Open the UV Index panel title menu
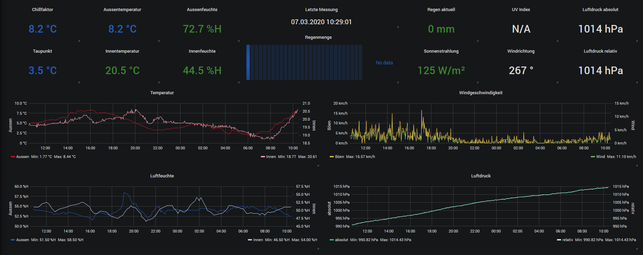Screen dimensions: 643x255 pos(521,10)
